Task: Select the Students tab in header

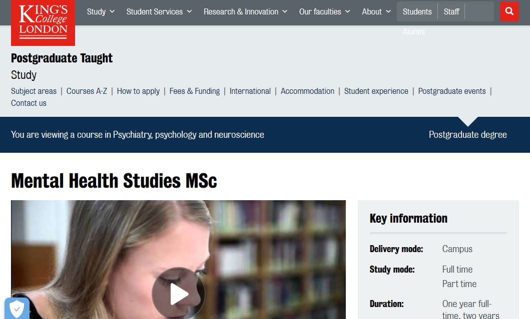Action: (417, 11)
